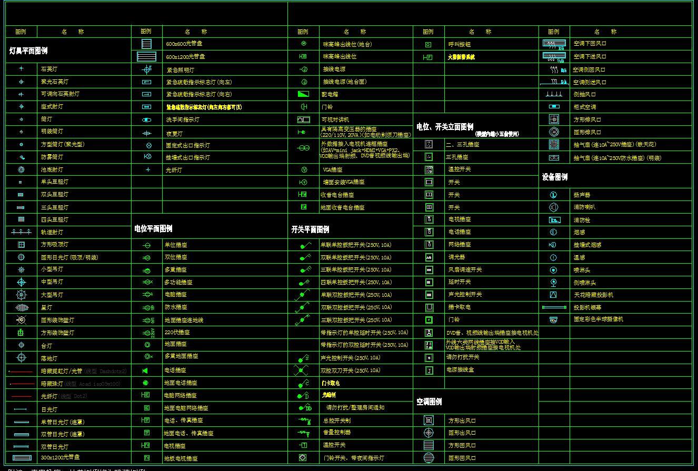Select the 电源接线盒 symbol

(429, 370)
